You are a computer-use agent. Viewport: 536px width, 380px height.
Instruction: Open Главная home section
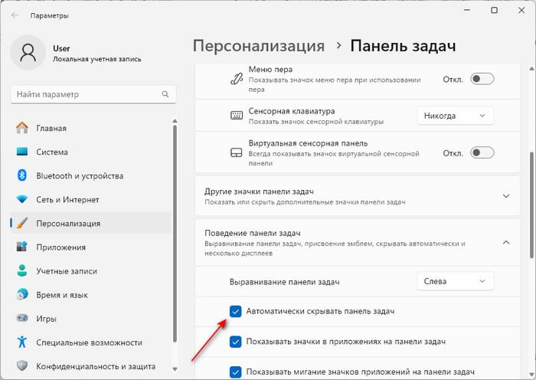[x=51, y=129]
